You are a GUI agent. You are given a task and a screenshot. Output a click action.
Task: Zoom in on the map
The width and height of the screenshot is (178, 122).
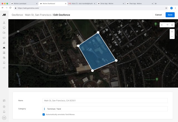pyautogui.click(x=172, y=31)
